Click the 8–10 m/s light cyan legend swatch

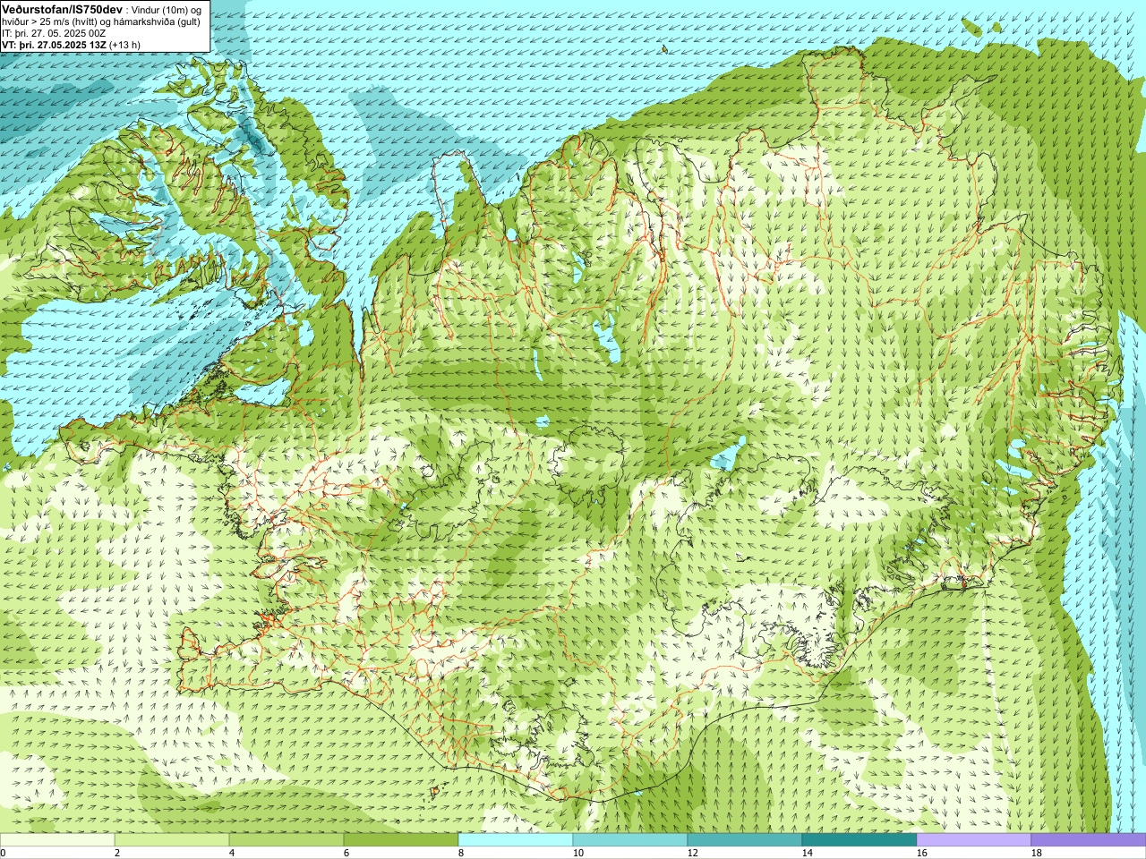(516, 840)
